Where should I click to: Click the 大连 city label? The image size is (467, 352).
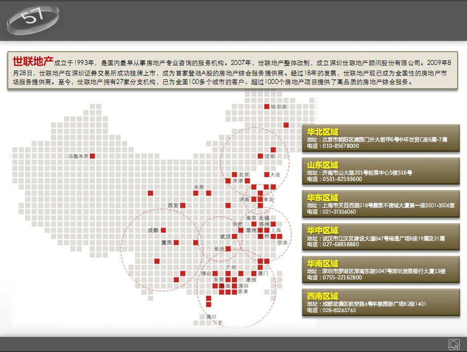pos(275,174)
